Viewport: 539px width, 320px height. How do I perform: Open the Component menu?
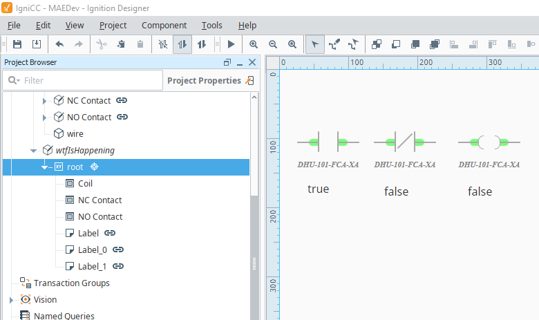(x=164, y=26)
